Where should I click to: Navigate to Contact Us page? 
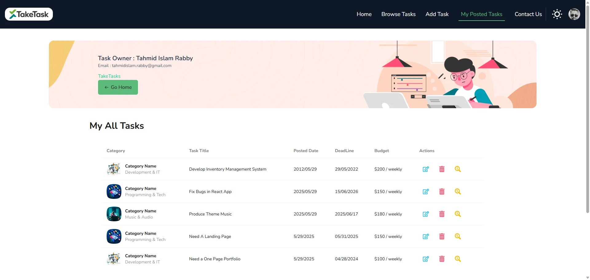pyautogui.click(x=528, y=14)
